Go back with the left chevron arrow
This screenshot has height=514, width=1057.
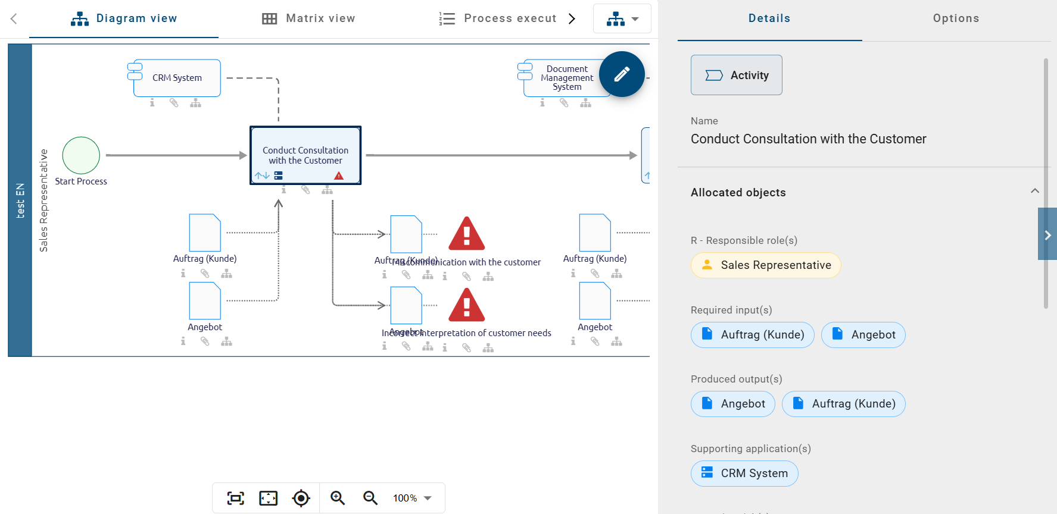click(x=14, y=19)
